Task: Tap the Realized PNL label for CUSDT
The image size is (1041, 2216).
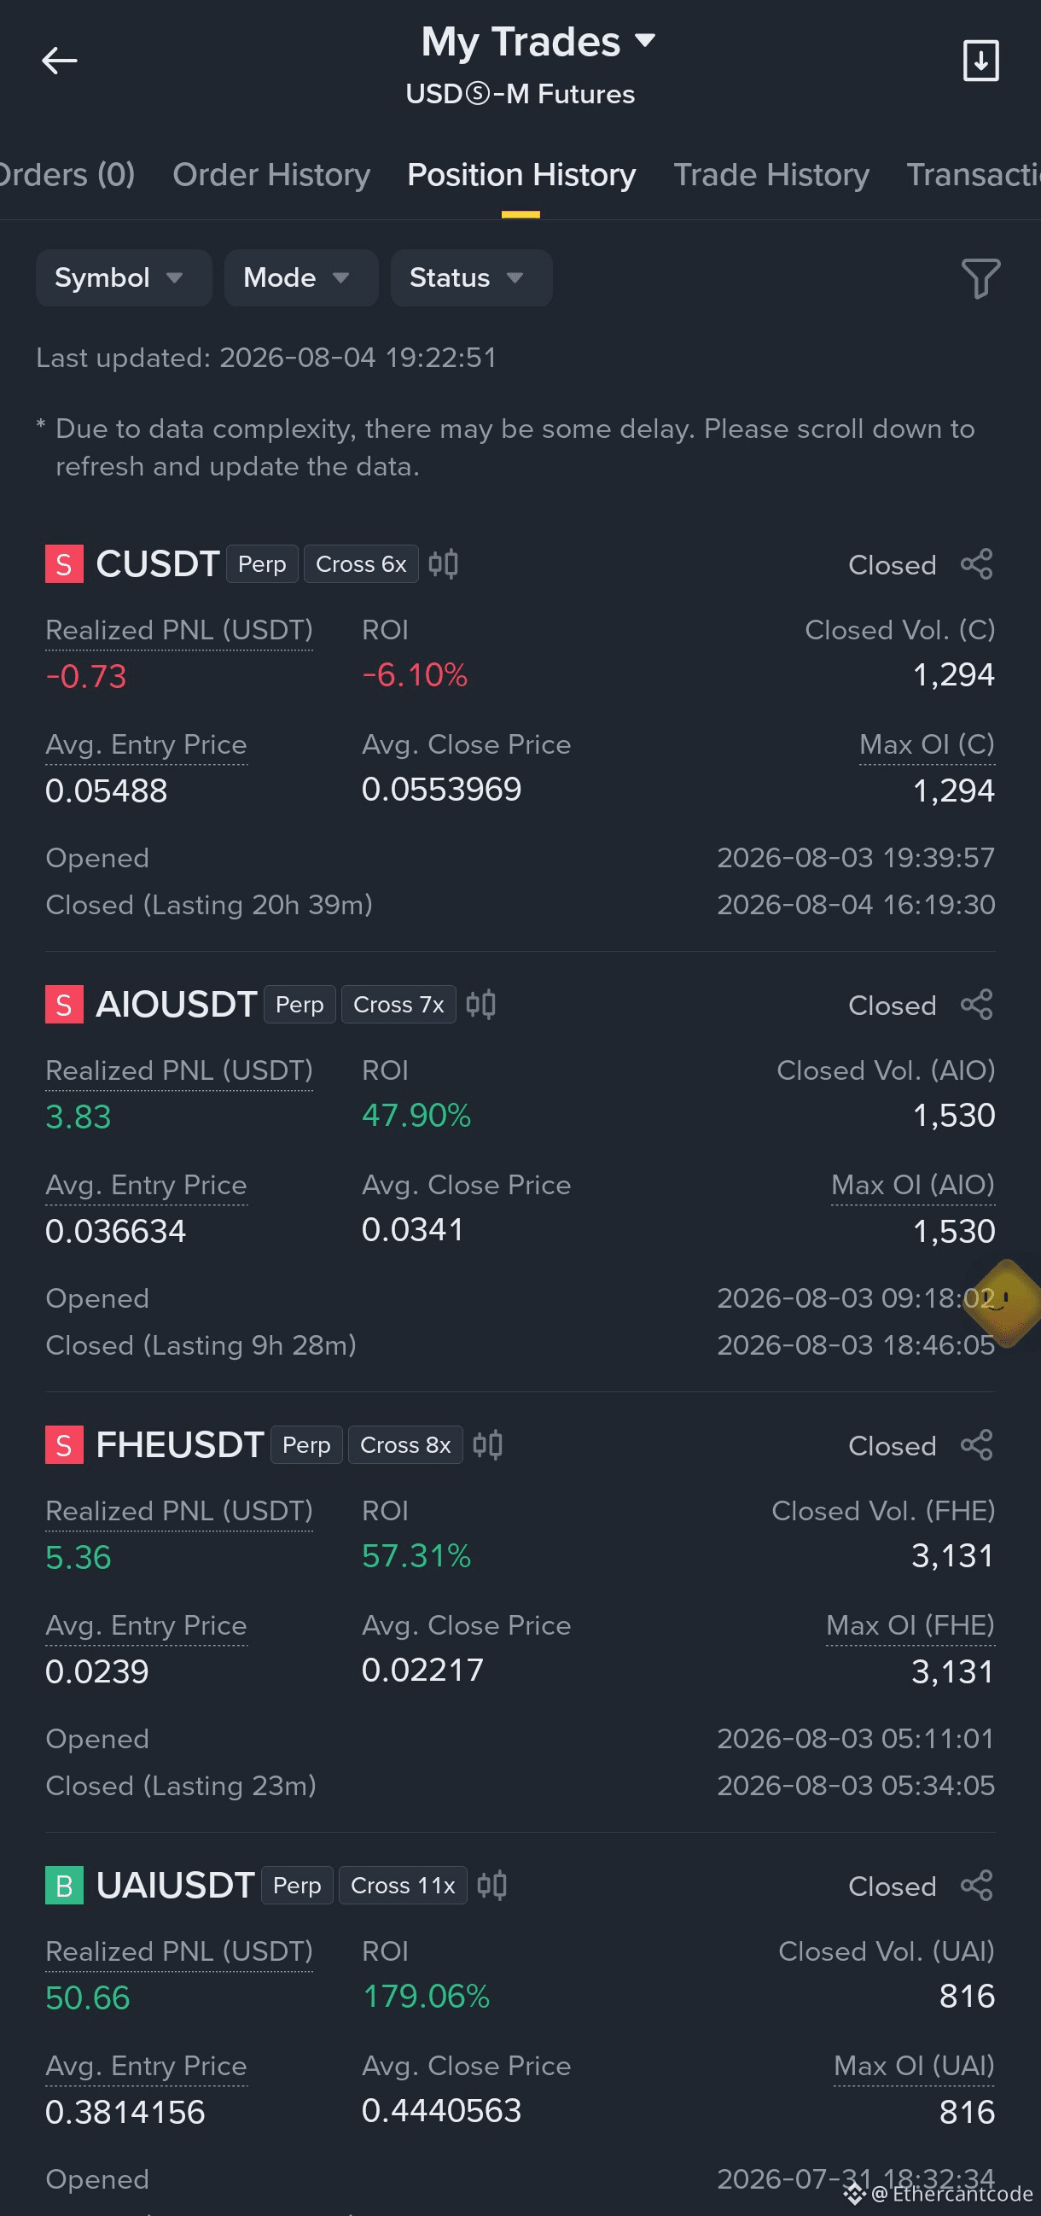Action: (x=179, y=631)
